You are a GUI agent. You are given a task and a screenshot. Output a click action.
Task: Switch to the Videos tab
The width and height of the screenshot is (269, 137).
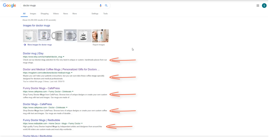click(x=56, y=14)
